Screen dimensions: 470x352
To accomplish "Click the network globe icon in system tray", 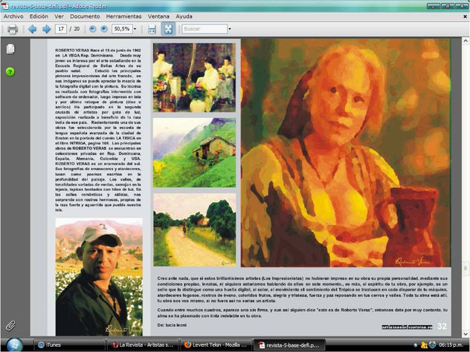I will coord(432,345).
